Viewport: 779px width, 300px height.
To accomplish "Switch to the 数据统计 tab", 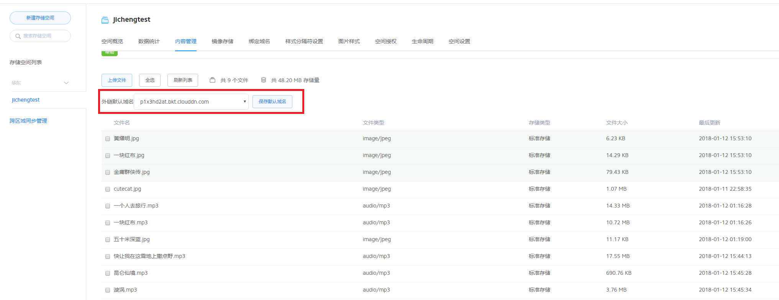I will 149,41.
